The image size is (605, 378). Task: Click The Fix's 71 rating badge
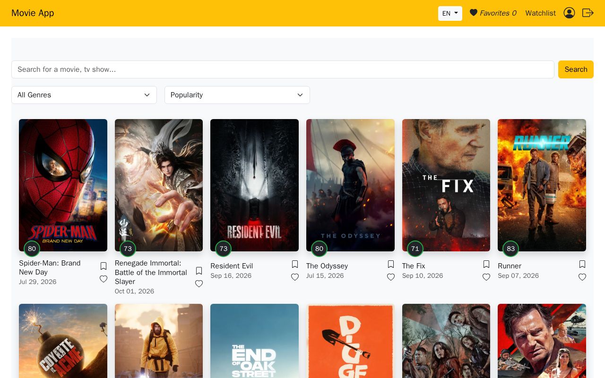point(415,249)
